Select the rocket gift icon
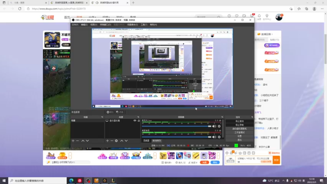 tap(179, 156)
